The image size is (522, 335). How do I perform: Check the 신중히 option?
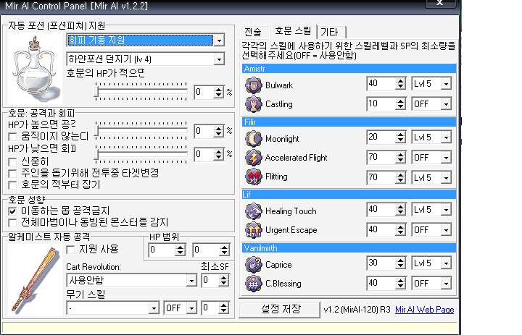[12, 161]
